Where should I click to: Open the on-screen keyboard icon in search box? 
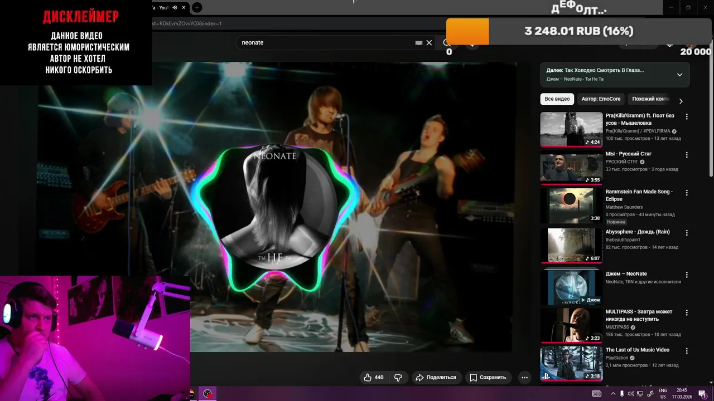point(419,42)
